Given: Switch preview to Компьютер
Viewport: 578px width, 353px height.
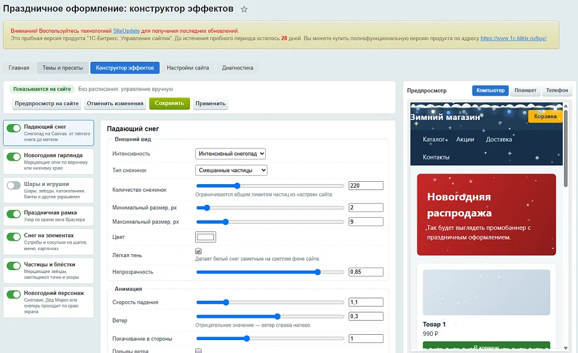Looking at the screenshot, I should (490, 91).
